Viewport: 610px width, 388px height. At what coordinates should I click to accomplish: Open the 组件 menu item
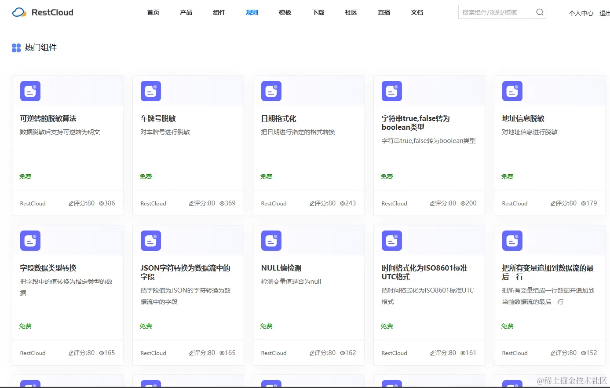pyautogui.click(x=219, y=12)
